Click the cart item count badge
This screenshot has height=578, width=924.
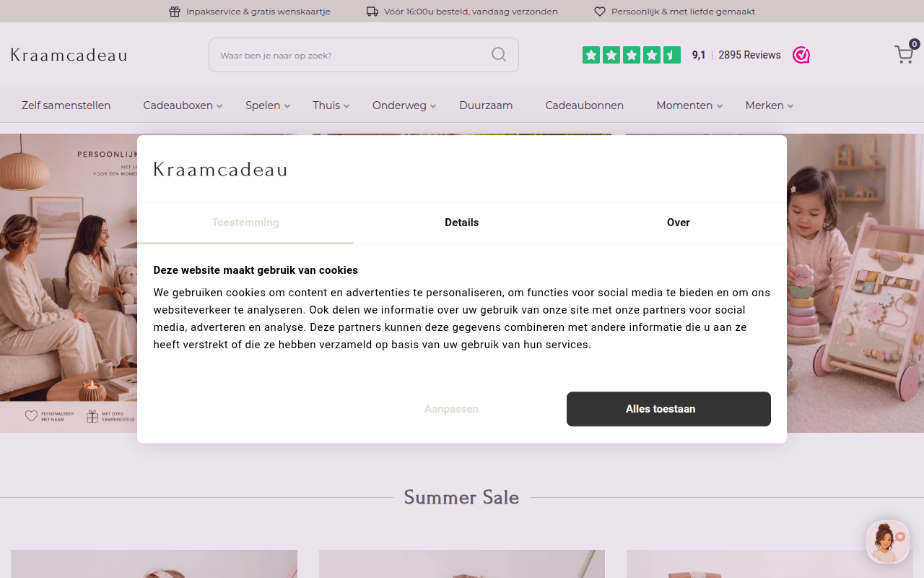tap(915, 44)
